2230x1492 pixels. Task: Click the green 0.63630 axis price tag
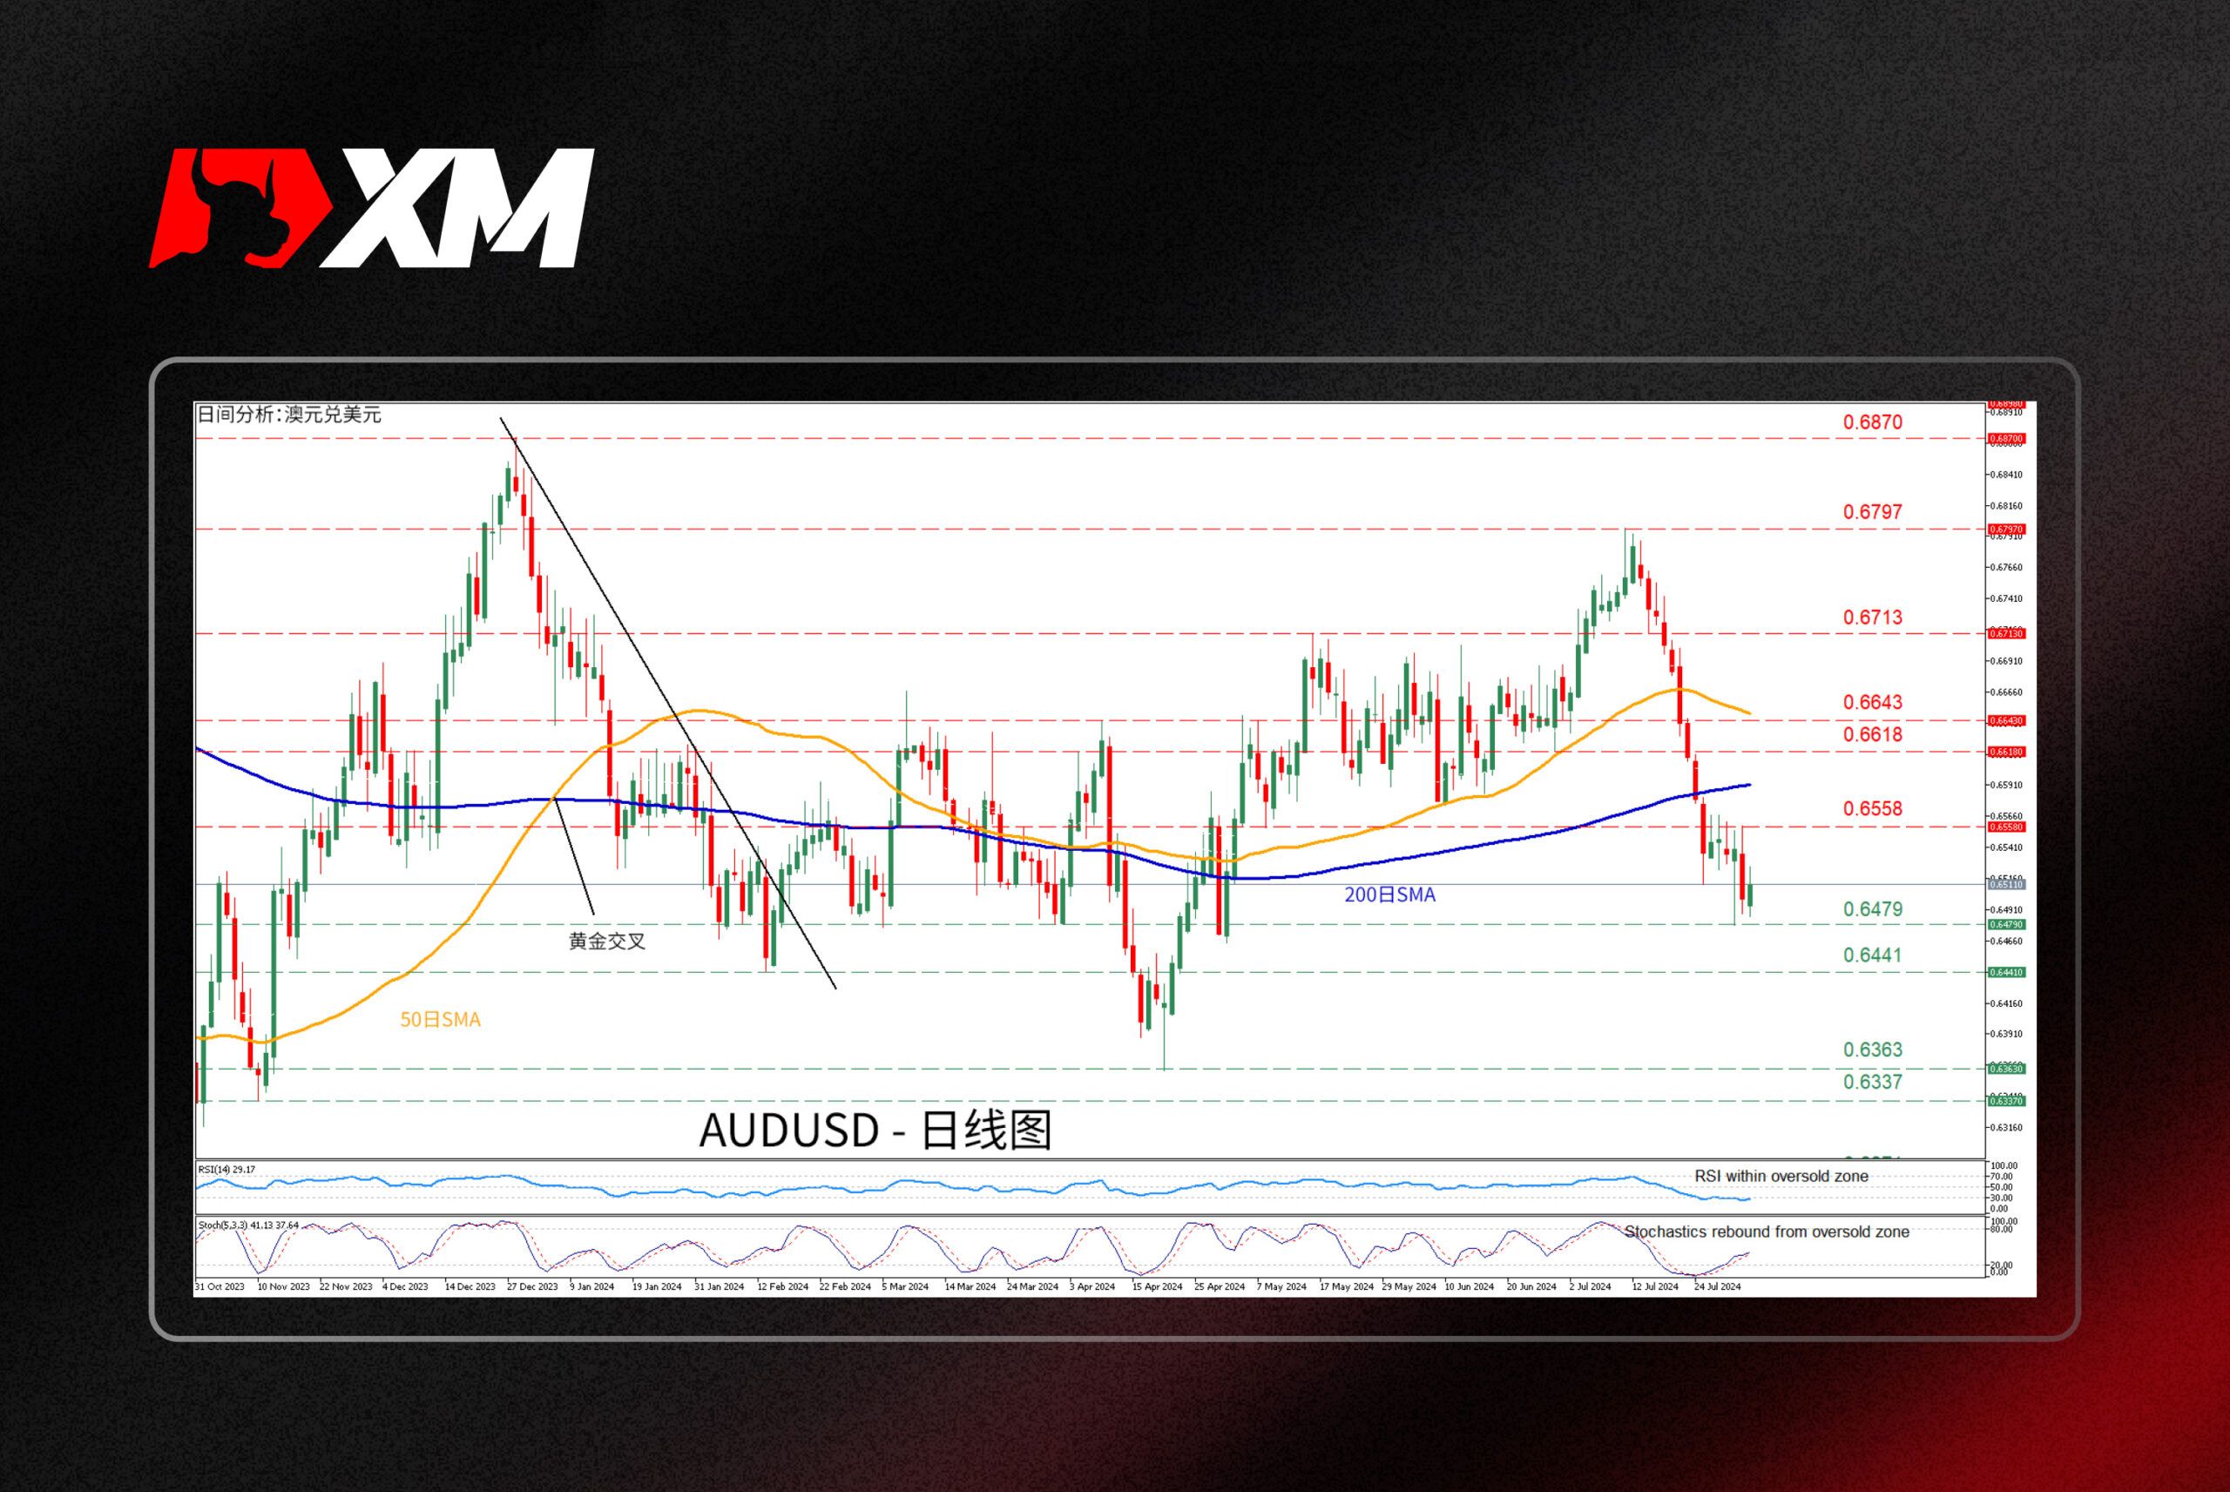pos(2007,1070)
